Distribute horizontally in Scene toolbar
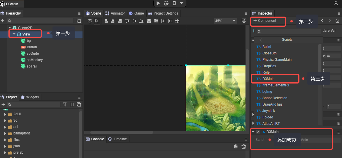Screen dimensions: 342x158 click(156, 21)
